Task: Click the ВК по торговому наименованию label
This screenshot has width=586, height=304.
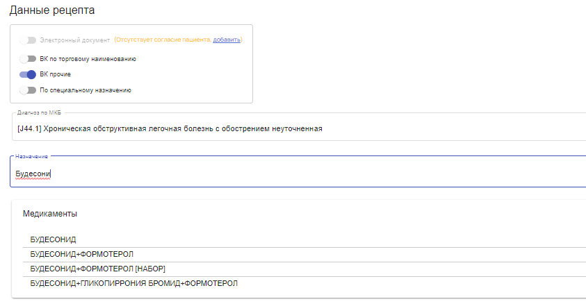Action: click(x=88, y=59)
